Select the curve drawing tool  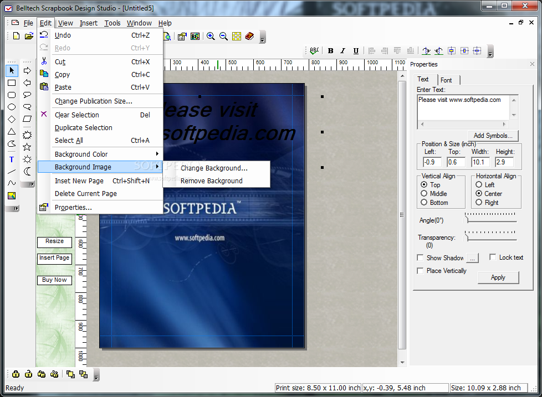(12, 183)
